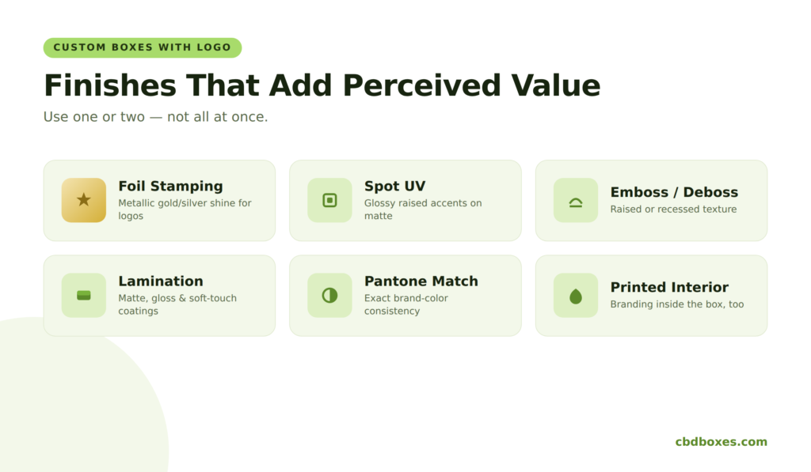Image resolution: width=811 pixels, height=472 pixels.
Task: Select the Lamination card icon
Action: pos(84,296)
